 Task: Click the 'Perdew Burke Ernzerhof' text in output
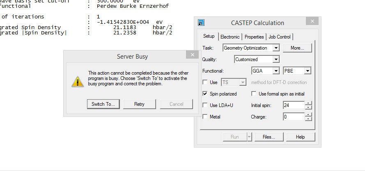pos(133,6)
